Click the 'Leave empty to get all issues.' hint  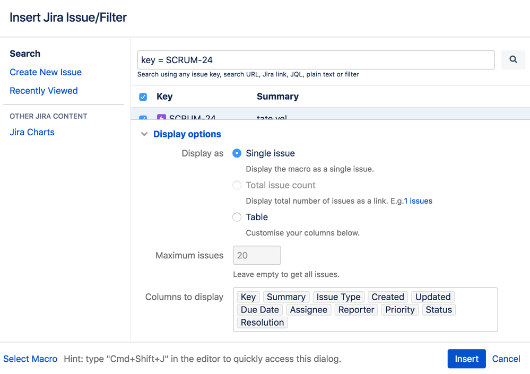[x=286, y=274]
